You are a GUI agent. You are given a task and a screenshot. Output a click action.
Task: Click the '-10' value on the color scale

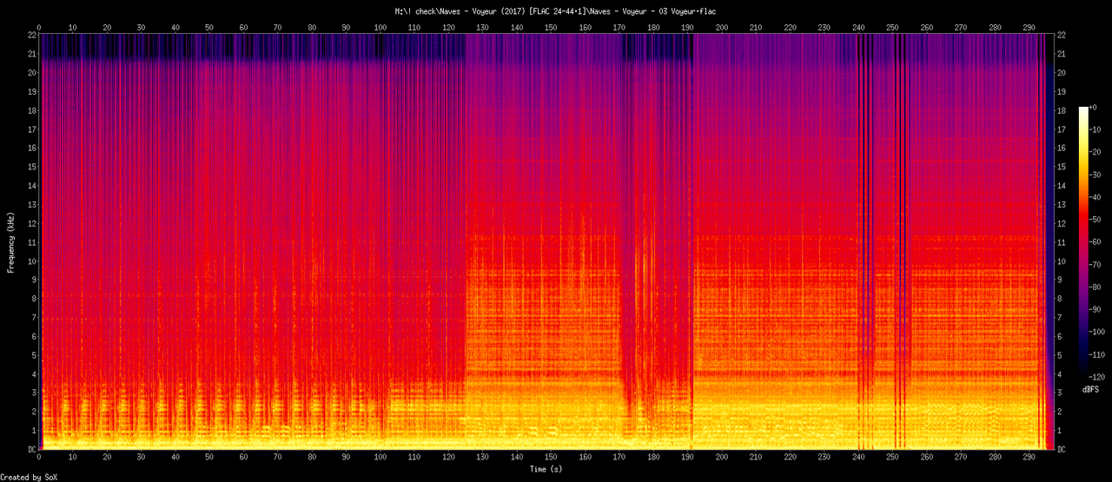pyautogui.click(x=1096, y=129)
